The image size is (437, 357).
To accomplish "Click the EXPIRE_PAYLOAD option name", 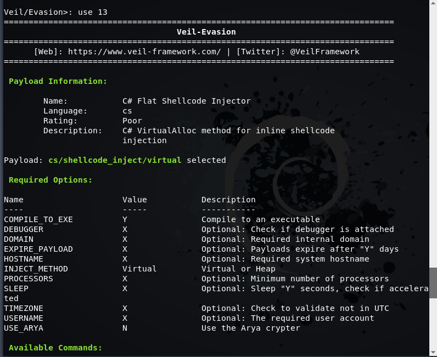I will 38,249.
